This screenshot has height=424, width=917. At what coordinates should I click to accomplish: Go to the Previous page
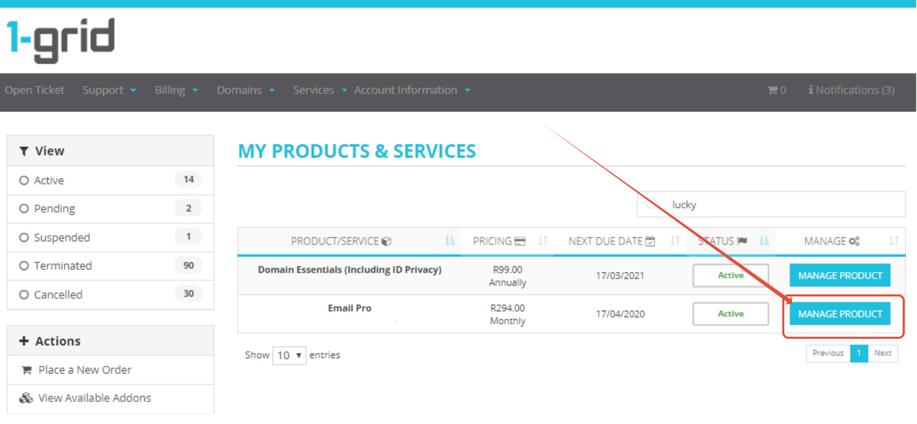click(828, 353)
